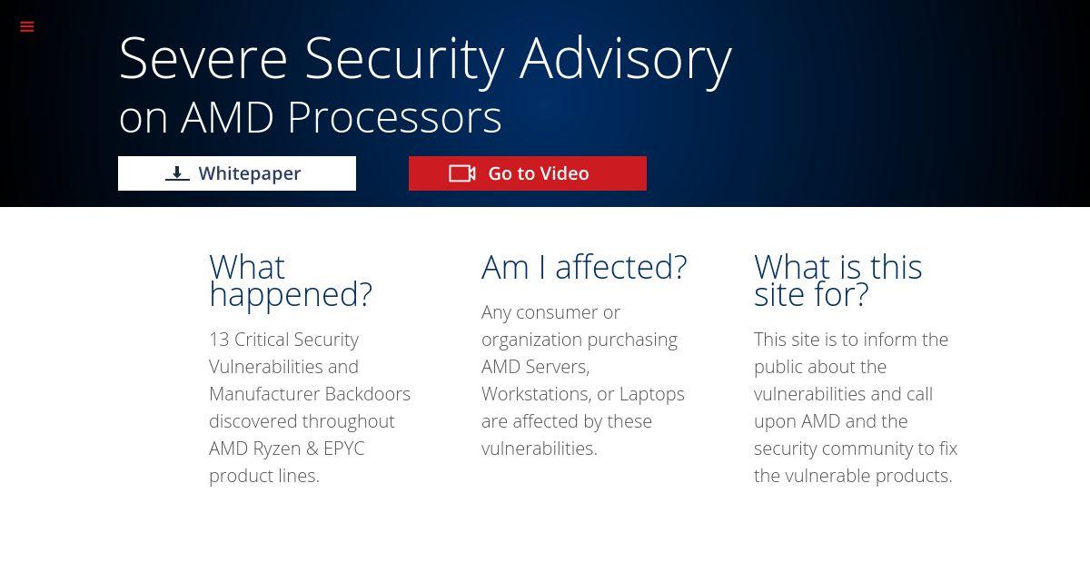Select the 'Am I affected?' heading
This screenshot has height=572, width=1090.
click(584, 267)
